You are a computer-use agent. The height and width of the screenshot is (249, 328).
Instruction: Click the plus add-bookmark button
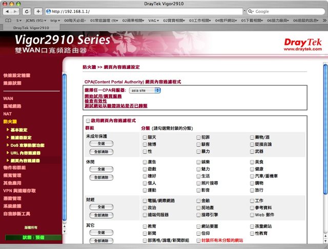[38, 11]
